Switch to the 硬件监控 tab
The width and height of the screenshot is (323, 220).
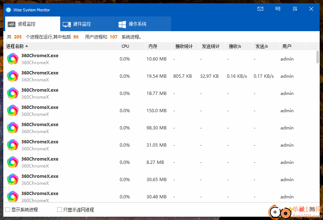88,24
